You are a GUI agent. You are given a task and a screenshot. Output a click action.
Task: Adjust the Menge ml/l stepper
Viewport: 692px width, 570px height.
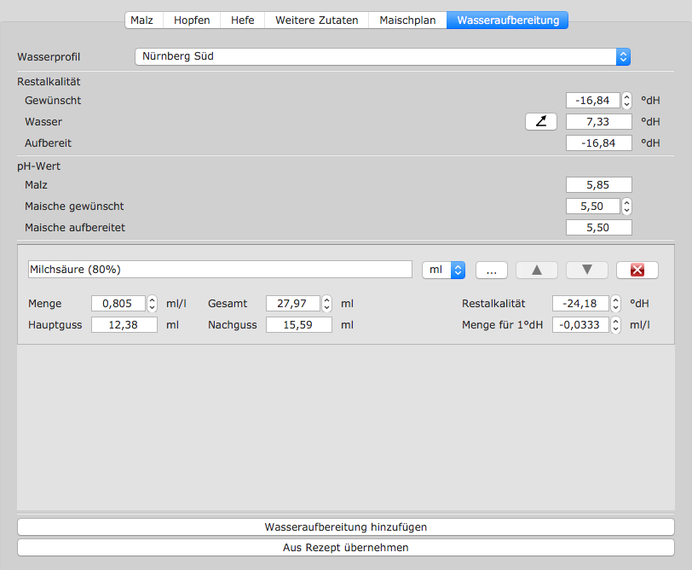coord(153,304)
